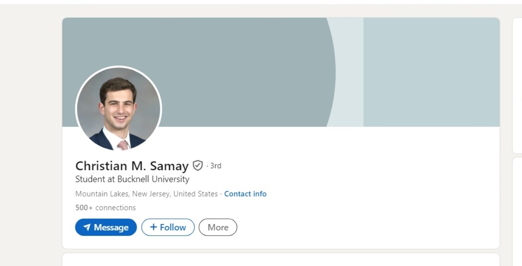View the 500+ connections list
The height and width of the screenshot is (266, 522).
click(x=105, y=208)
